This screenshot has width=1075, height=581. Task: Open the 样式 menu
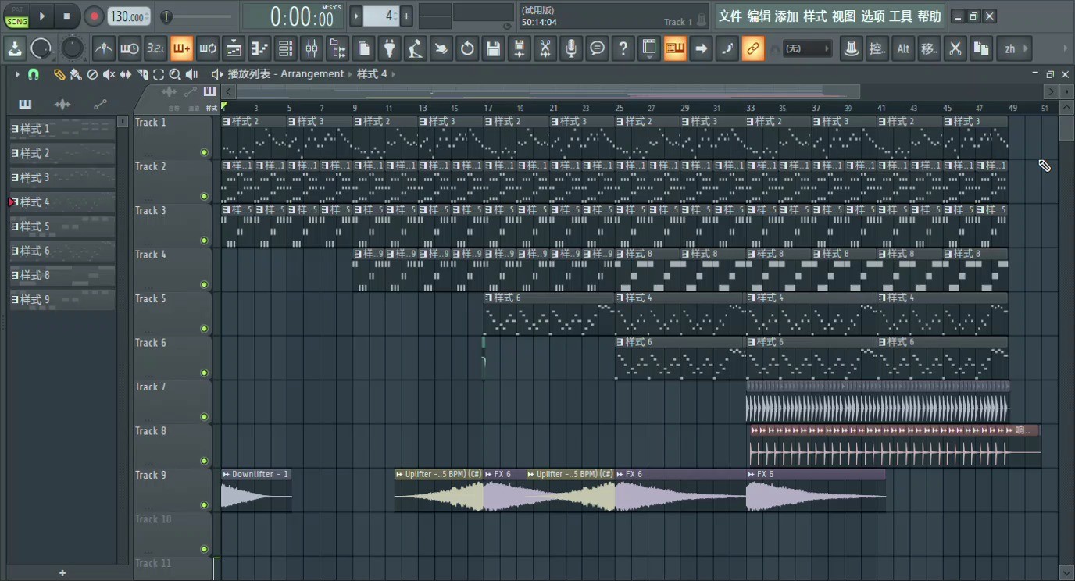click(x=815, y=16)
